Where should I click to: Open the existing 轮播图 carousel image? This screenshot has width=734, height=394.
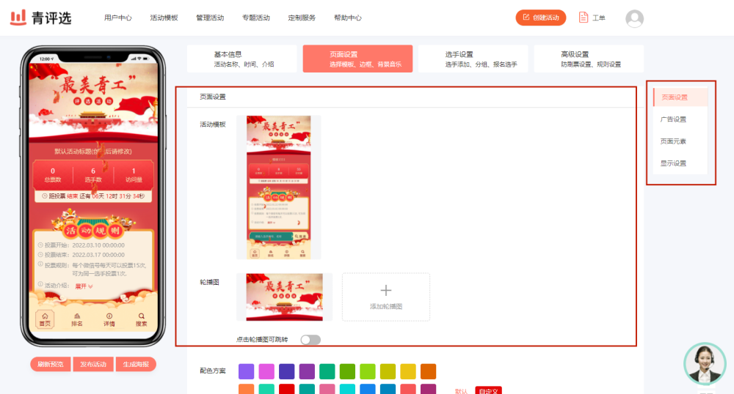click(x=284, y=297)
